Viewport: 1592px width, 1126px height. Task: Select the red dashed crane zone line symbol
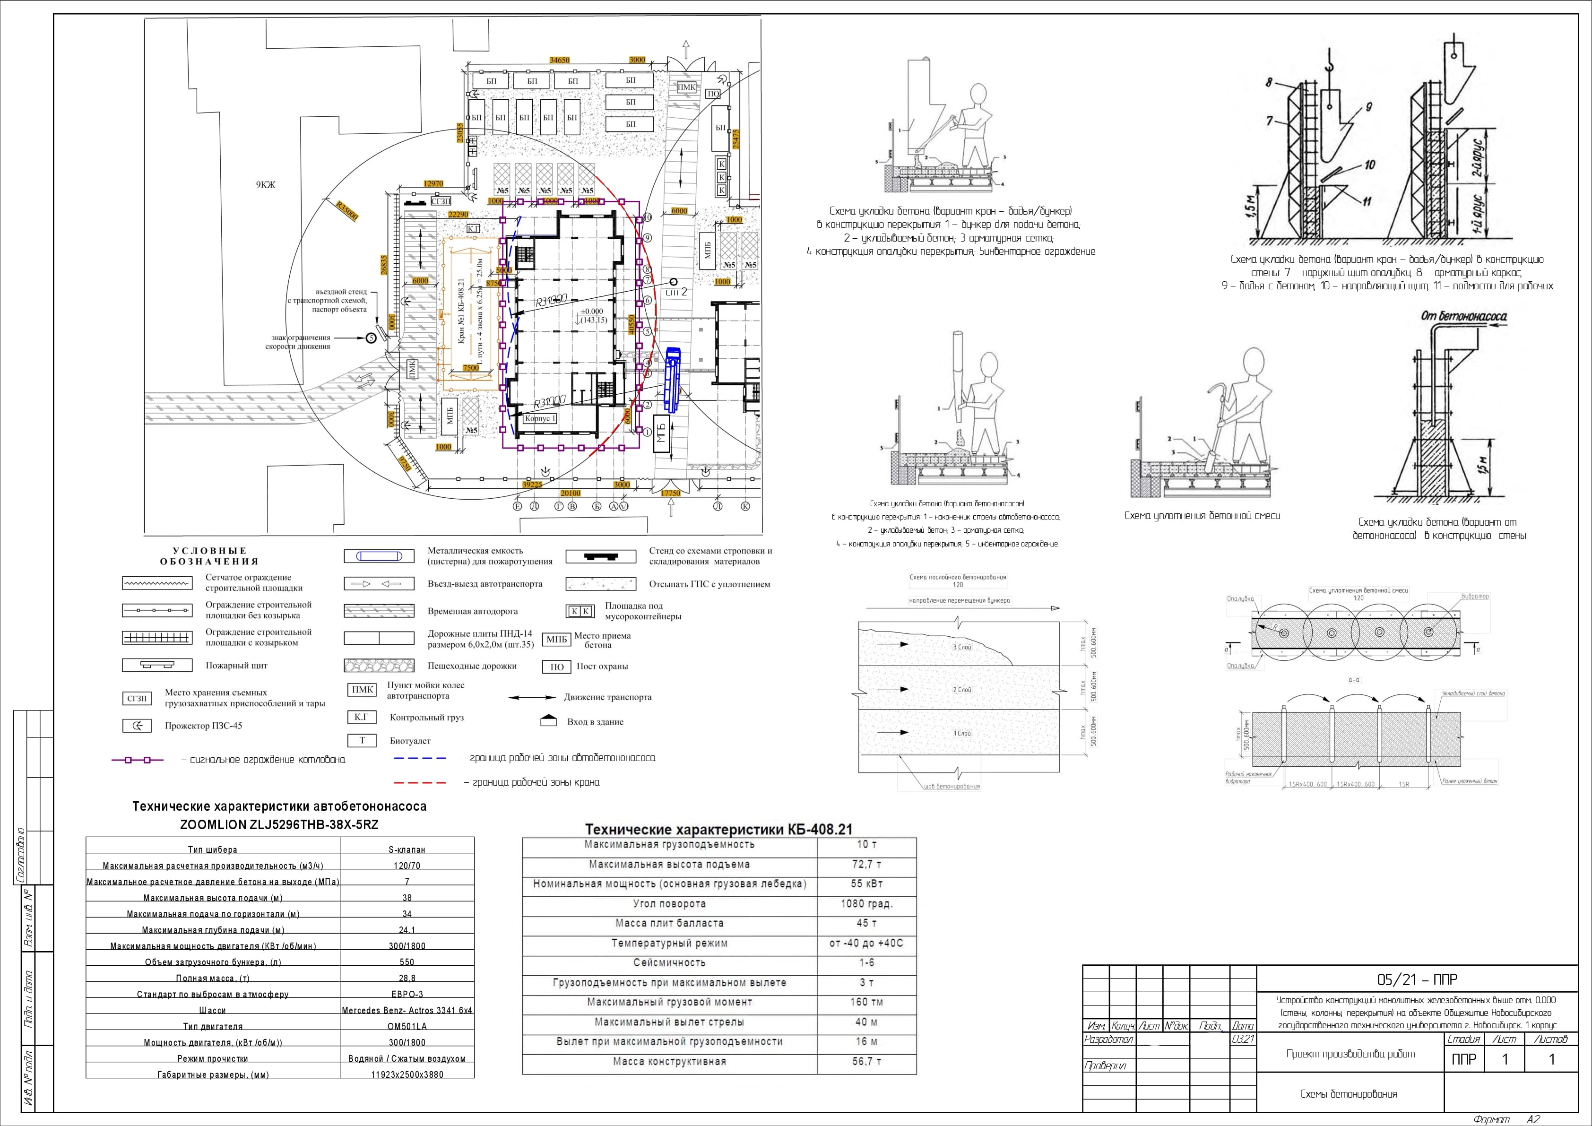point(420,783)
